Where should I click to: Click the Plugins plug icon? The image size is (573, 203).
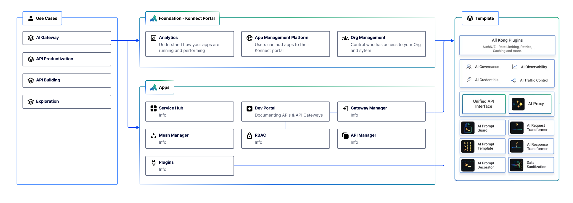[x=153, y=163]
